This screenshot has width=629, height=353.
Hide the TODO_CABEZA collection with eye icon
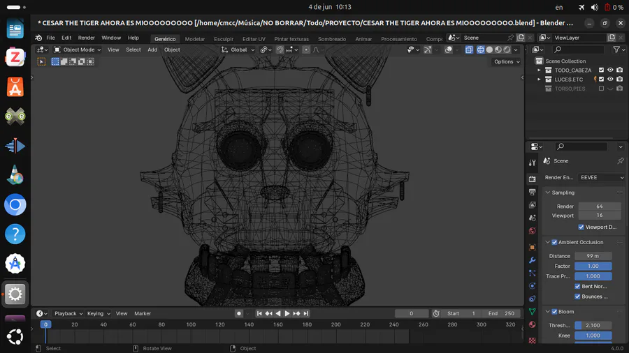(610, 70)
